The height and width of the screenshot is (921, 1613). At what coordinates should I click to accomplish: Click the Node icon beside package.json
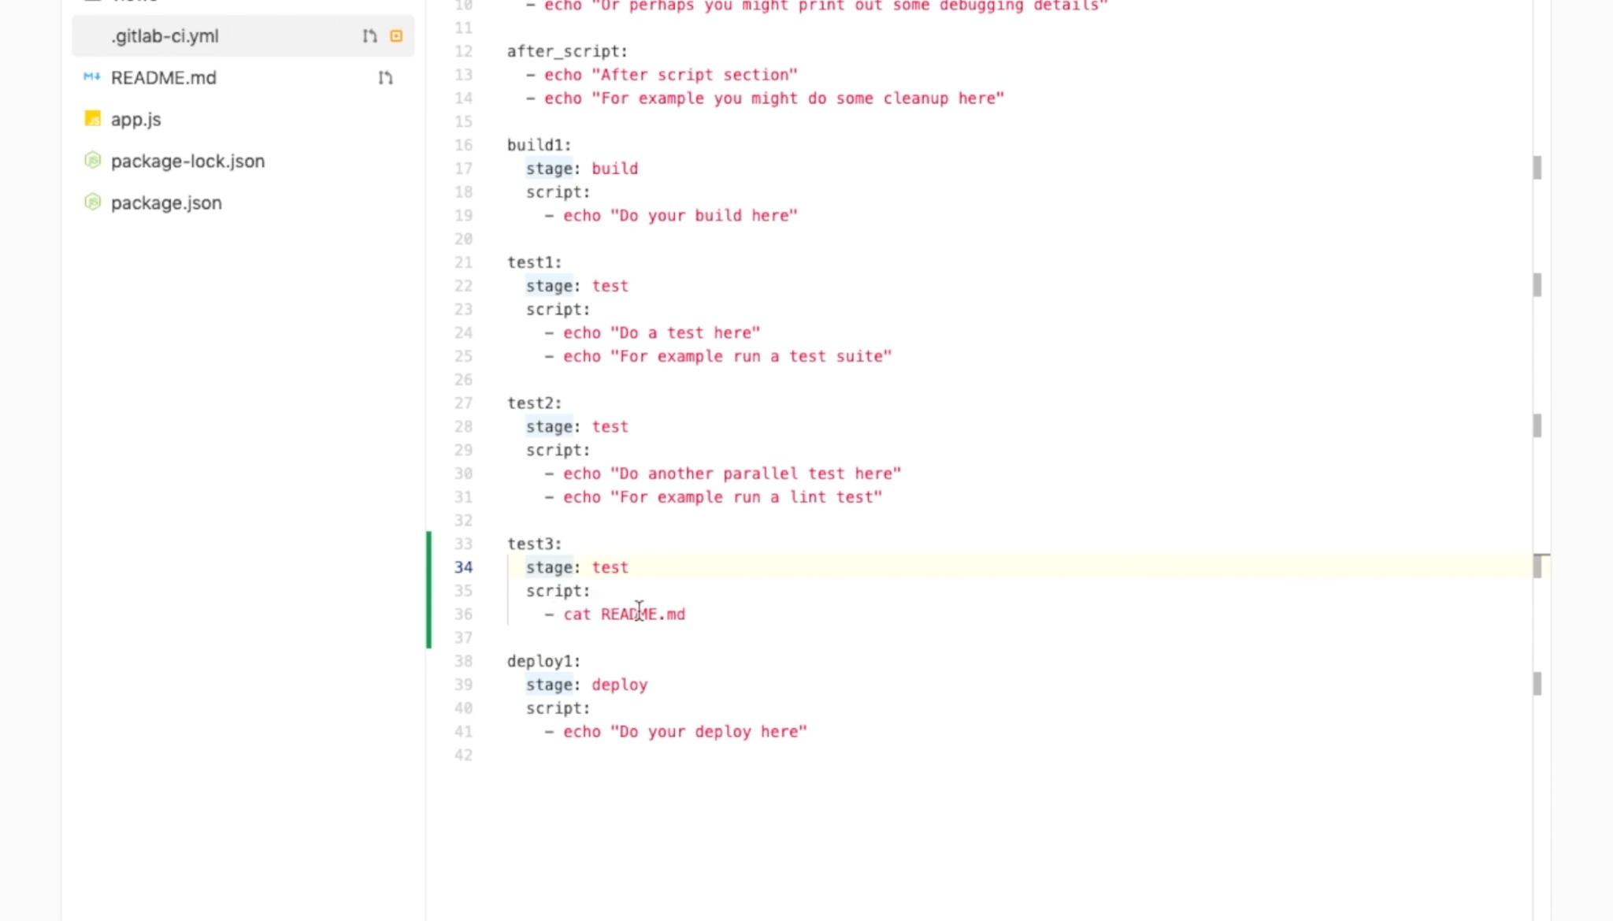92,202
